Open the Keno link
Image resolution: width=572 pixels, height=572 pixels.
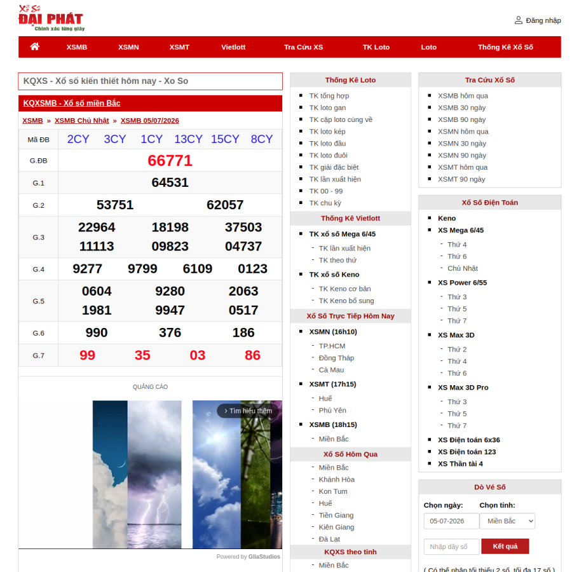coord(447,219)
